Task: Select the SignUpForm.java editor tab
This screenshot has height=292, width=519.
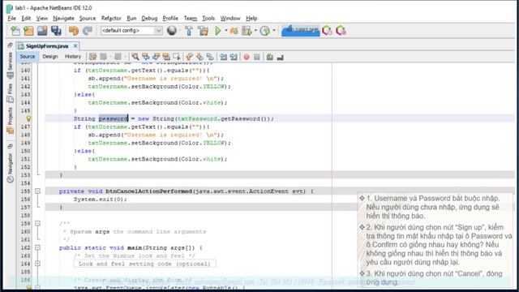Action: tap(47, 46)
